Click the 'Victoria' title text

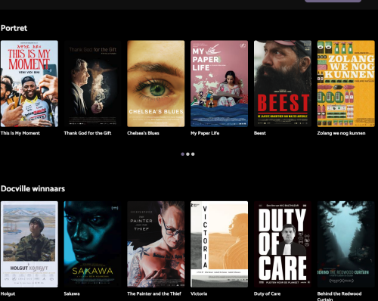[x=199, y=293]
